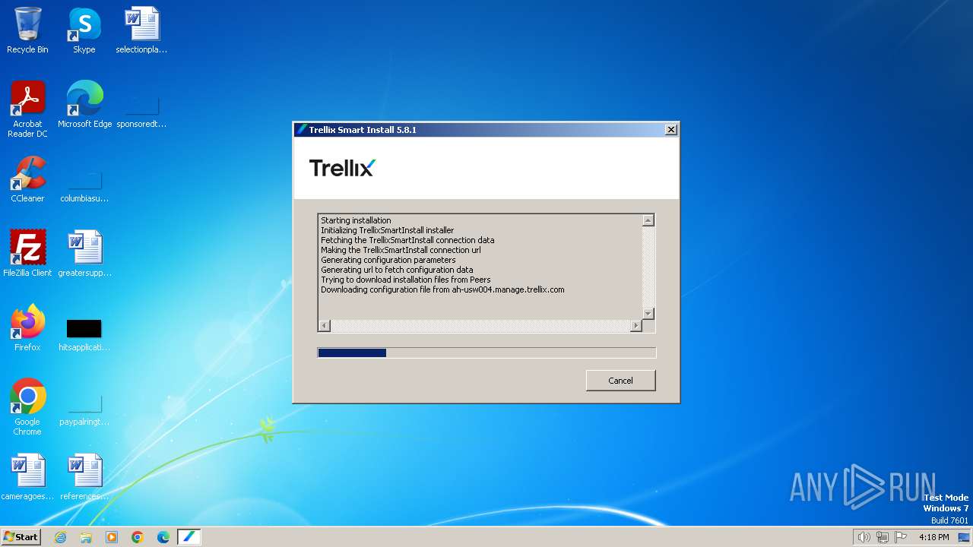Open Windows Explorer from the taskbar
Screen dimensions: 973x547
(x=86, y=537)
